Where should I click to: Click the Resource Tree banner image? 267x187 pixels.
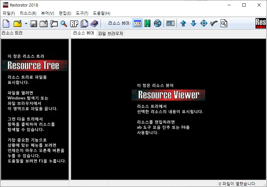point(35,65)
